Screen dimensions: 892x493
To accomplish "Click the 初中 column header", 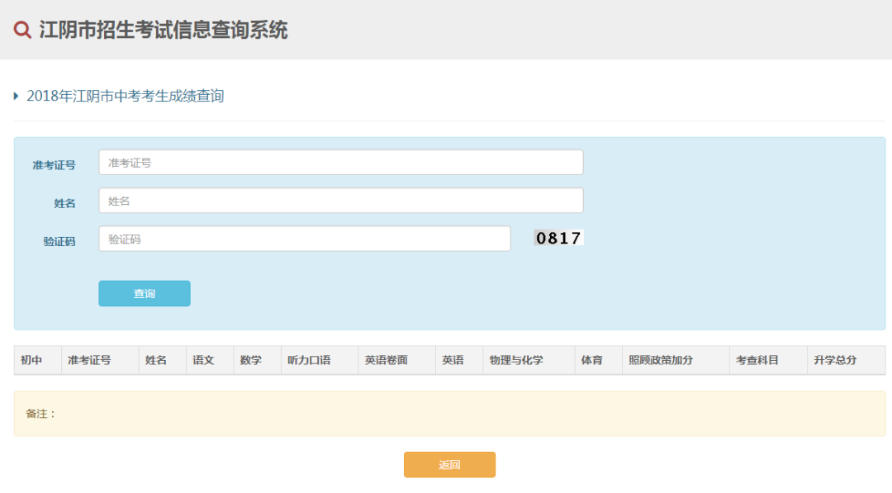I will [31, 361].
